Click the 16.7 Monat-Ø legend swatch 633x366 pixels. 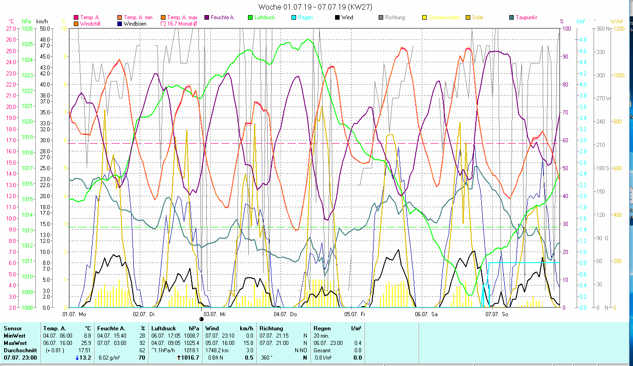[164, 24]
